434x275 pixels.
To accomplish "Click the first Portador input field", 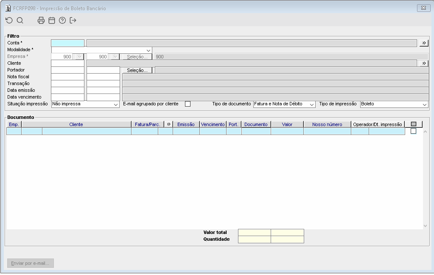I will (67, 70).
